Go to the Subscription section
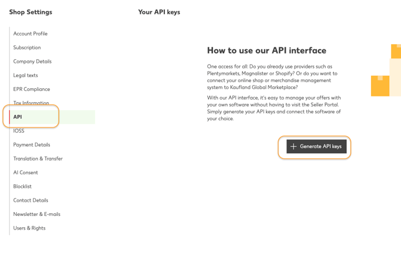Screen dimensions: 401x262 click(x=27, y=47)
